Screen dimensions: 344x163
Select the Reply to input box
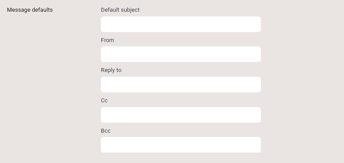tap(181, 85)
